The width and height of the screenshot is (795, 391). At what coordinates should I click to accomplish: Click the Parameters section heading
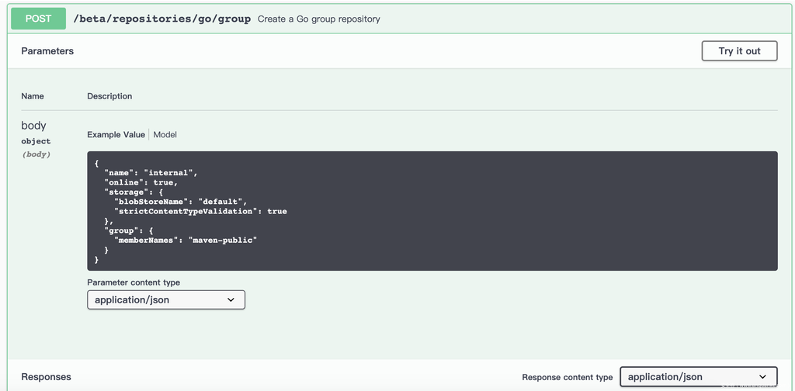click(47, 51)
